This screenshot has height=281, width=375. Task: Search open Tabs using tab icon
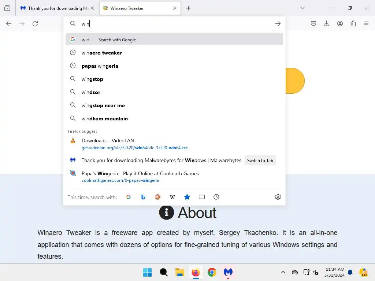tap(202, 197)
